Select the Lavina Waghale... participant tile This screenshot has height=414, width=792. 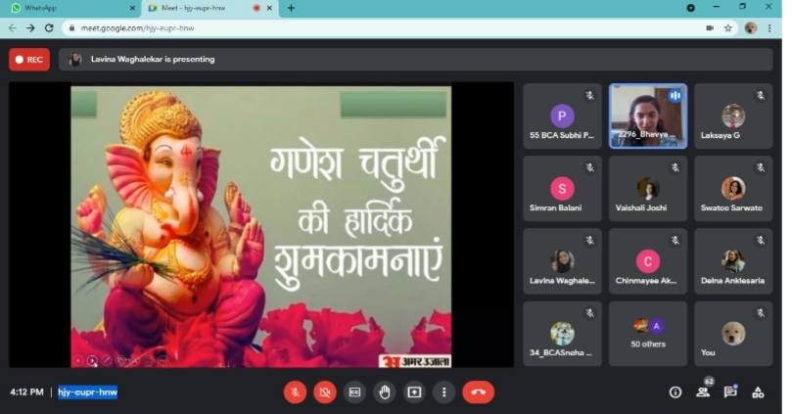tap(562, 261)
